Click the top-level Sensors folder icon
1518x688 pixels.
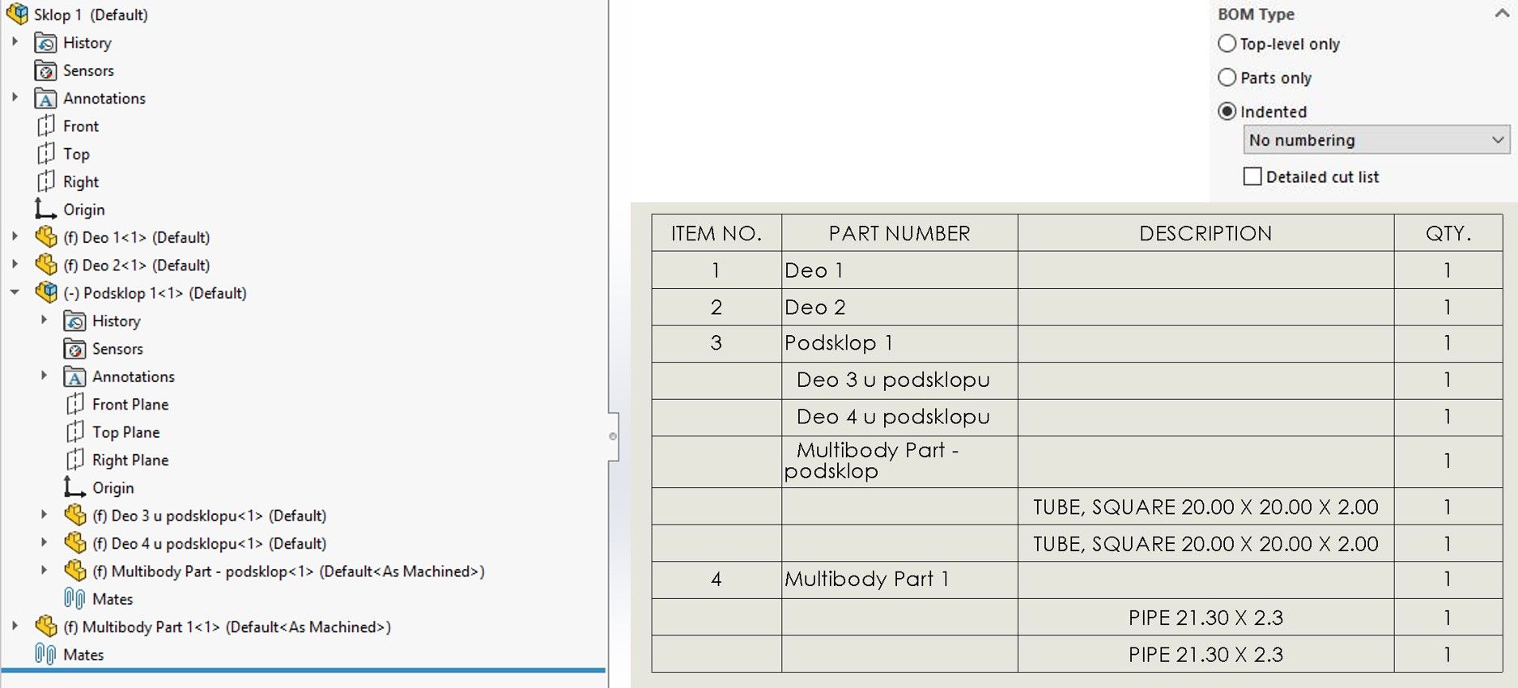click(46, 70)
